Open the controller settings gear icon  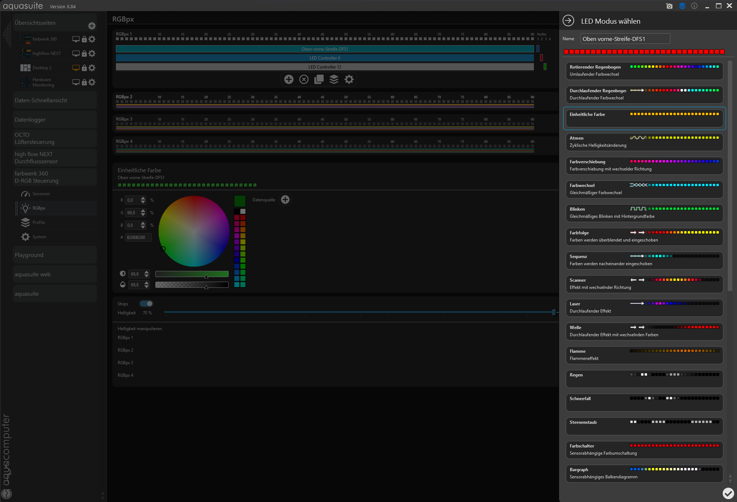(x=349, y=79)
